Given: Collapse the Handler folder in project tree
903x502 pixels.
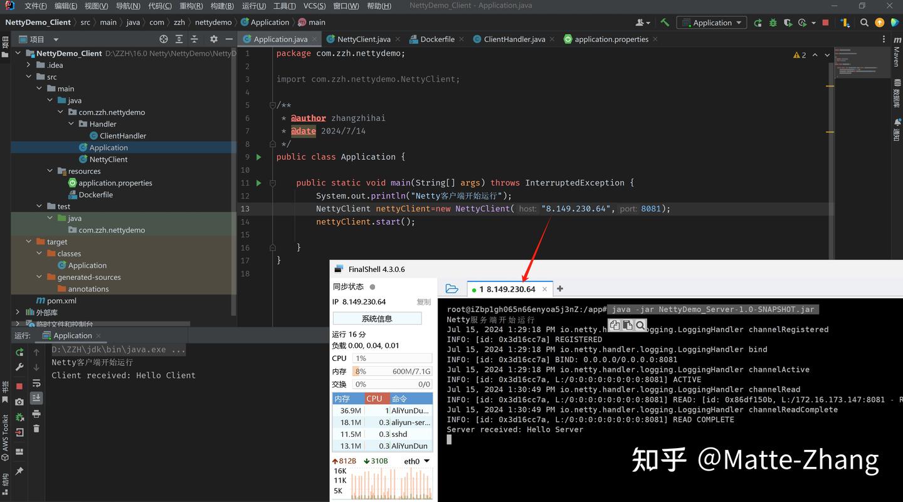Looking at the screenshot, I should pos(72,124).
